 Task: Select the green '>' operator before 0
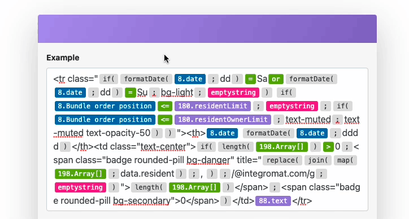coord(328,147)
